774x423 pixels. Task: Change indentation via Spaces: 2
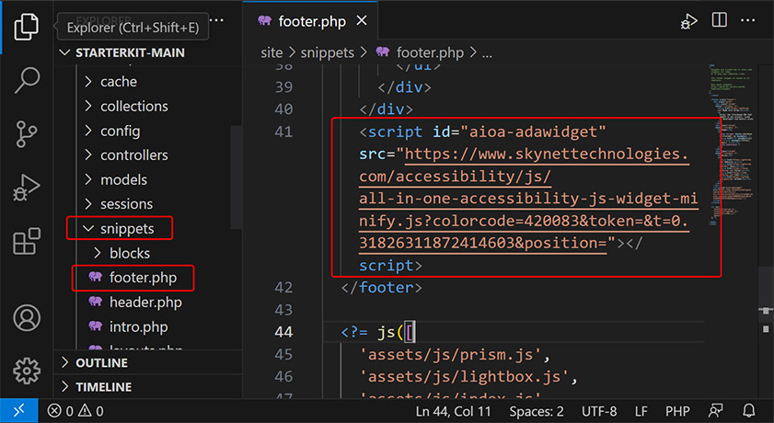pos(536,411)
